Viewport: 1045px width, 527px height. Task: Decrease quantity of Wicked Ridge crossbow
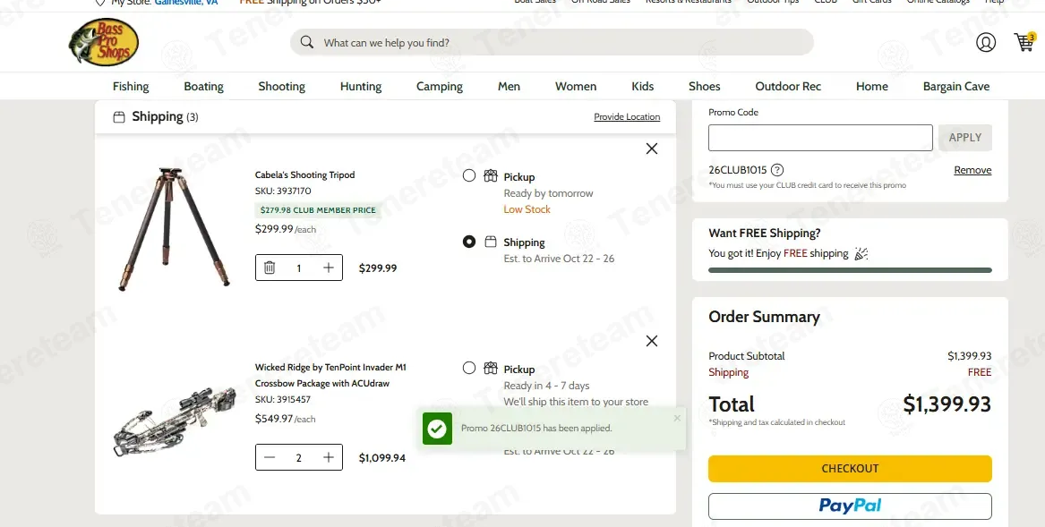coord(270,458)
